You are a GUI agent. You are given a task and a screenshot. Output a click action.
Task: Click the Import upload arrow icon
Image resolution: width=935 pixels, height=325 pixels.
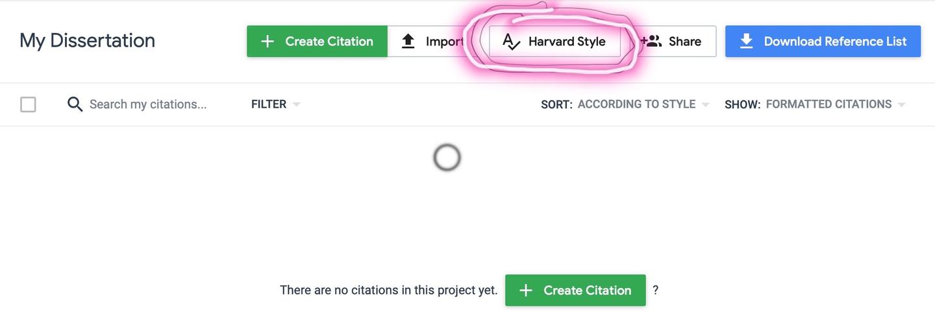click(x=408, y=42)
